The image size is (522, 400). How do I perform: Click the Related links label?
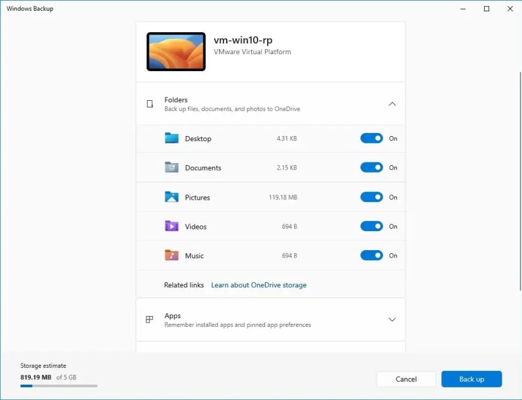coord(184,285)
